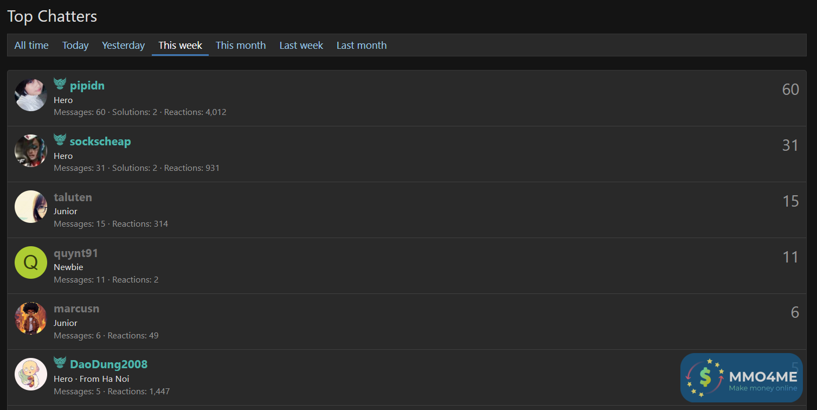Click the Hero badge icon beside sockscheap
The height and width of the screenshot is (410, 817).
(x=60, y=140)
